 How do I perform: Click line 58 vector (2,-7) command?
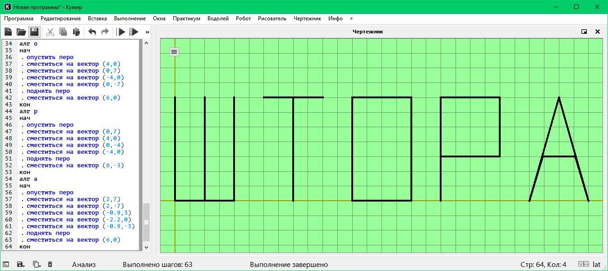pyautogui.click(x=75, y=206)
